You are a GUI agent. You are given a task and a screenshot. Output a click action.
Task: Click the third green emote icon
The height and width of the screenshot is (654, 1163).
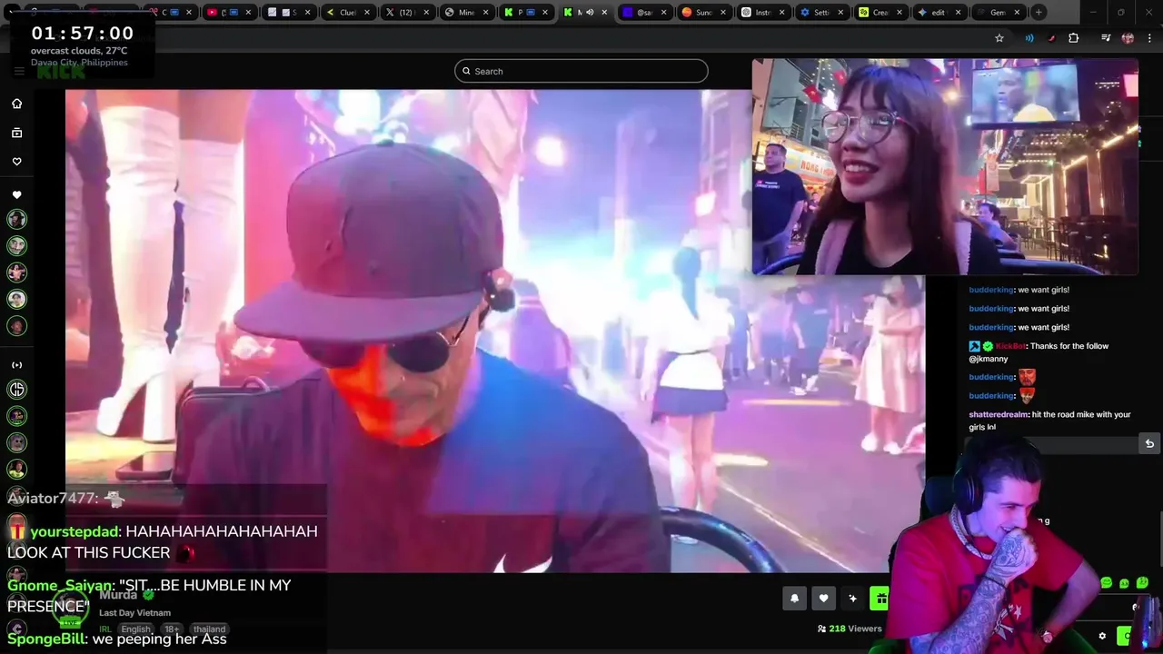click(x=1142, y=583)
